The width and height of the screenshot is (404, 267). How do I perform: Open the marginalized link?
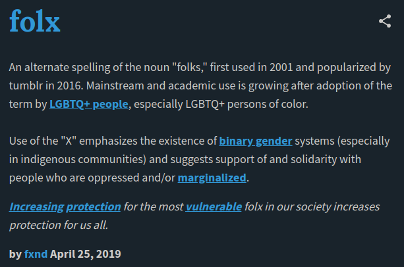(212, 178)
